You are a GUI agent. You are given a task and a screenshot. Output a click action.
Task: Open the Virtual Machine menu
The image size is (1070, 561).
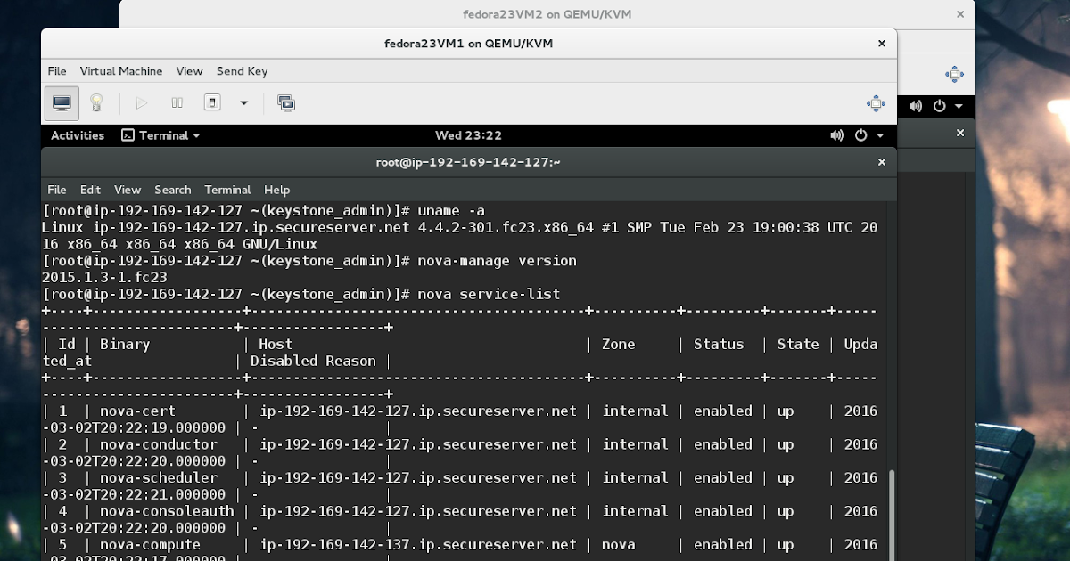121,70
